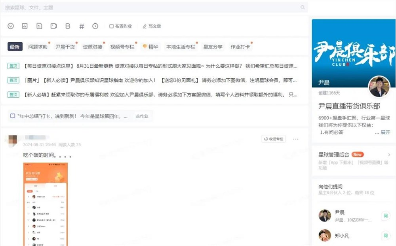This screenshot has height=246, width=396.
Task: Click the search magnifier icon
Action: click(x=303, y=7)
